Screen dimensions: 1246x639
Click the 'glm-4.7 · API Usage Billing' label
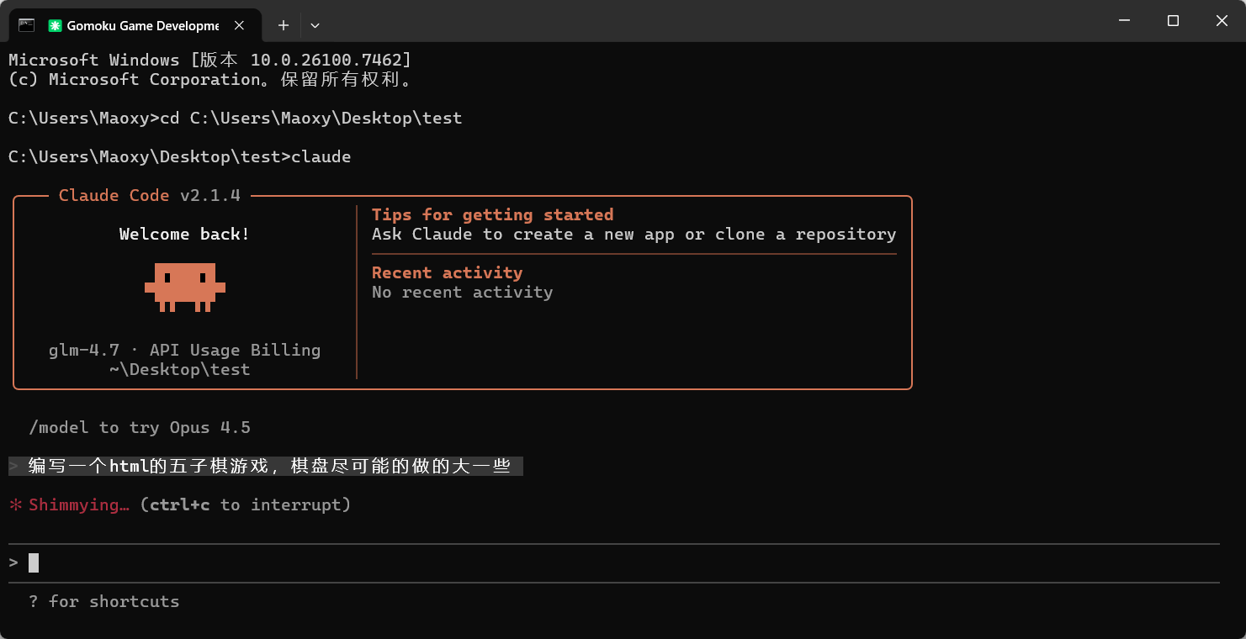[x=184, y=350]
